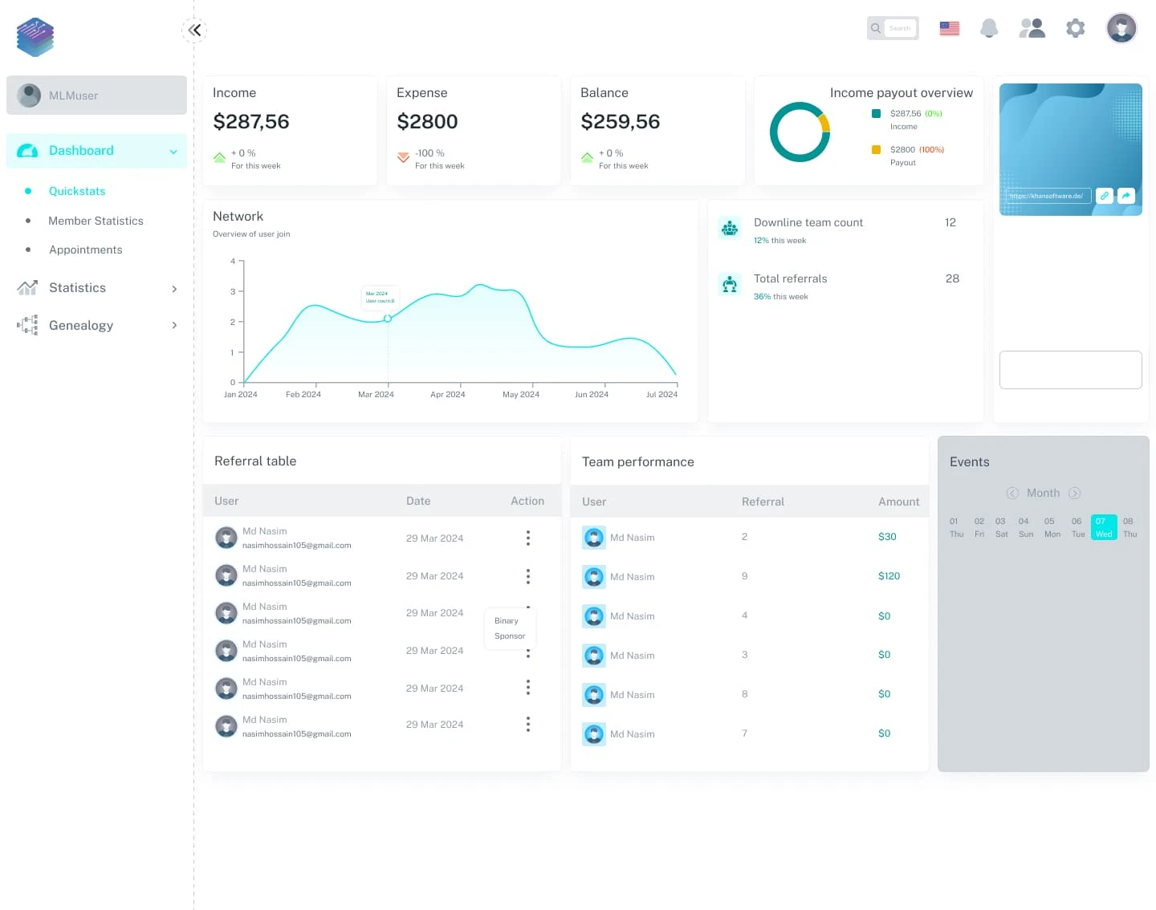Open settings gear icon in header
The width and height of the screenshot is (1156, 910).
tap(1076, 28)
